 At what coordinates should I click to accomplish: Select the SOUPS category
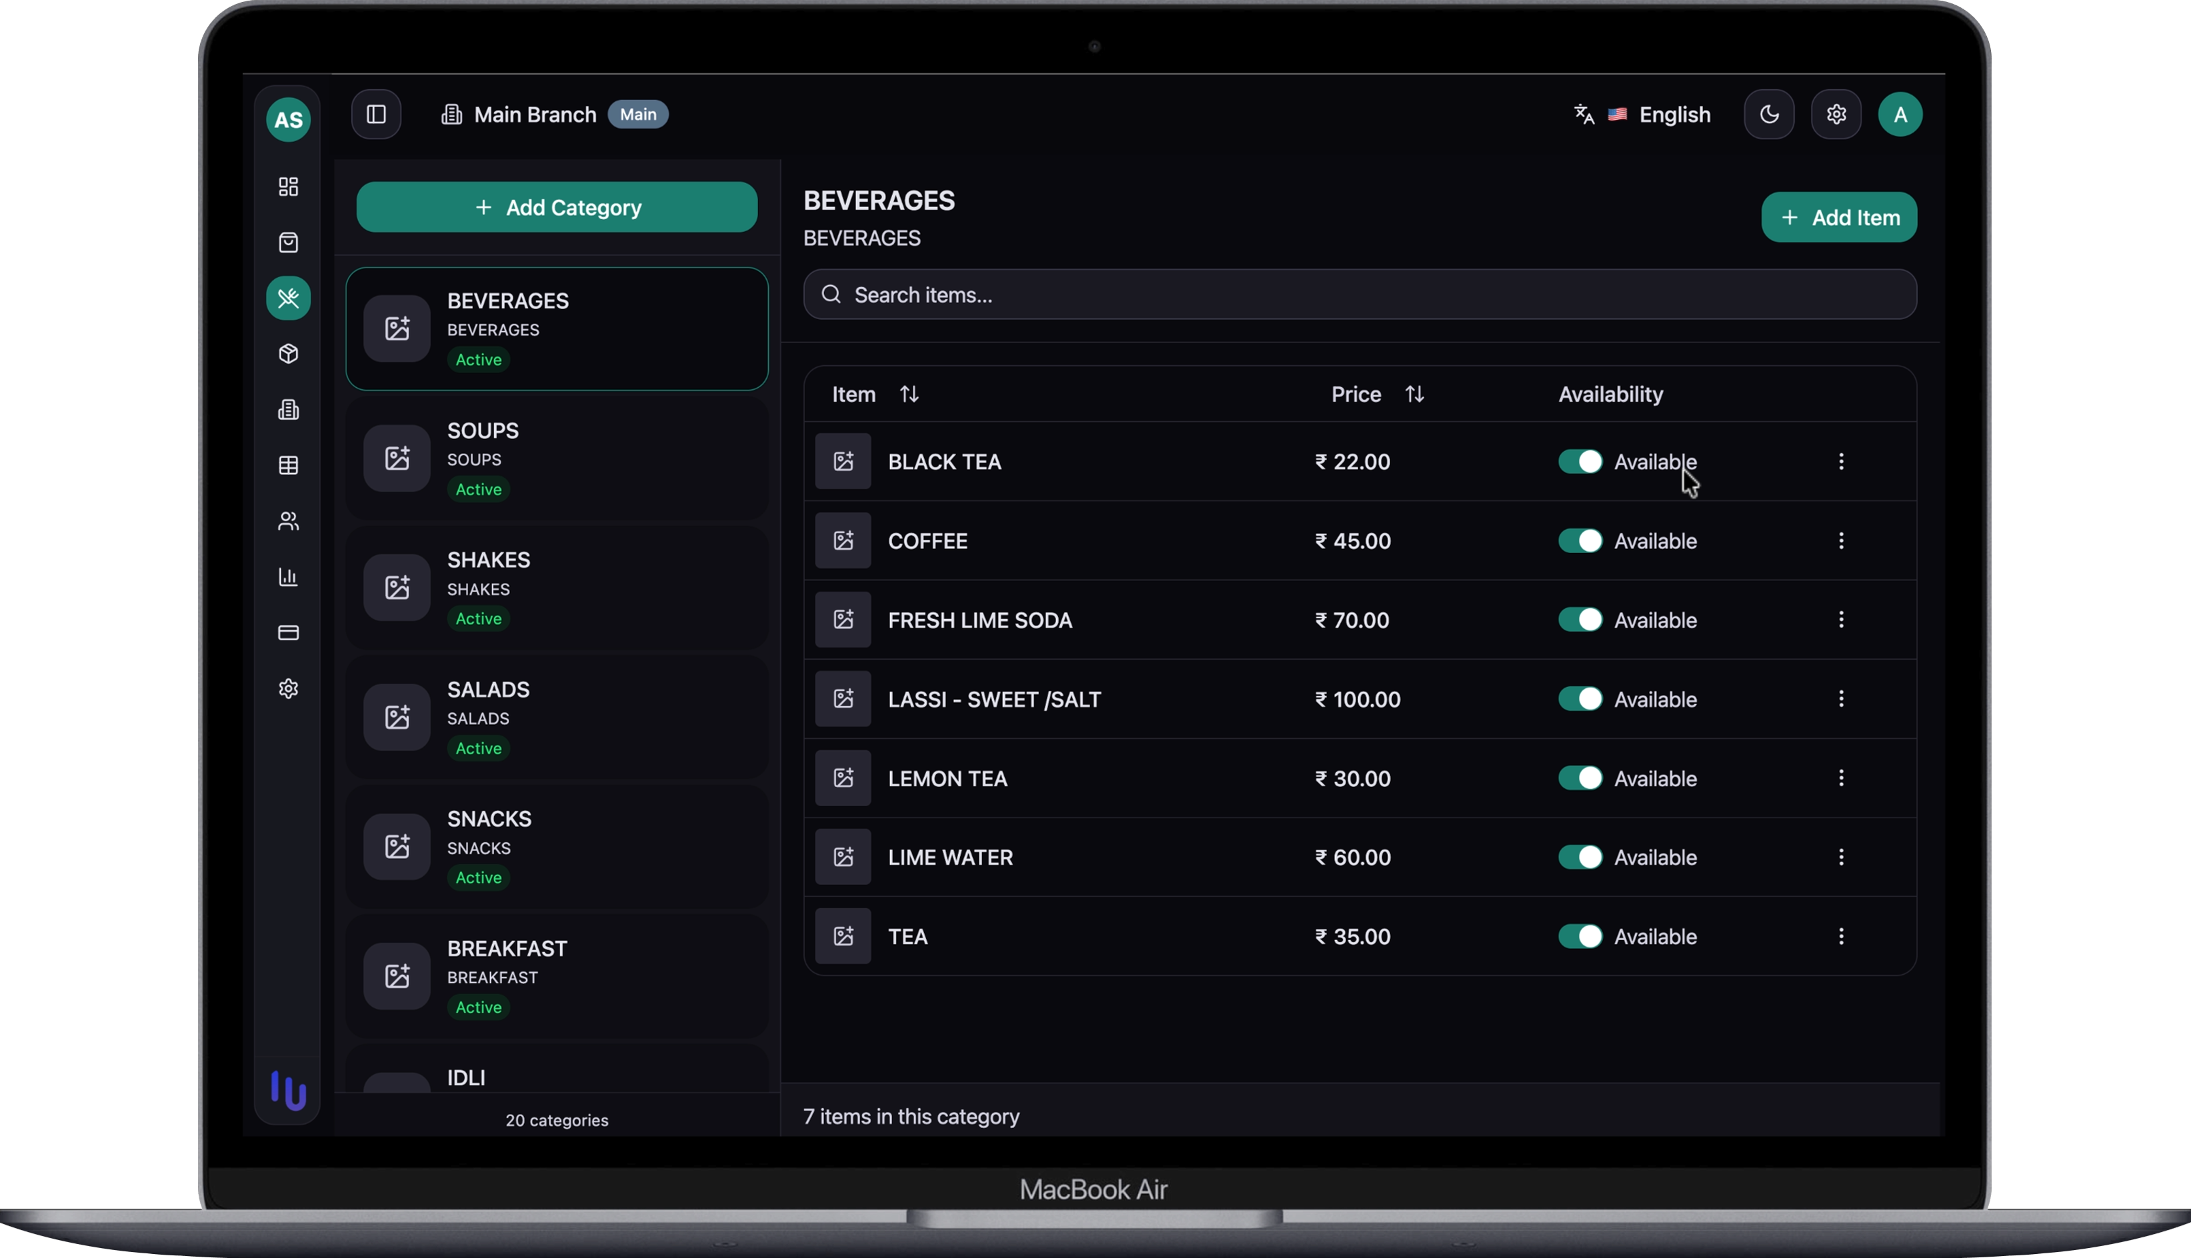pyautogui.click(x=557, y=459)
